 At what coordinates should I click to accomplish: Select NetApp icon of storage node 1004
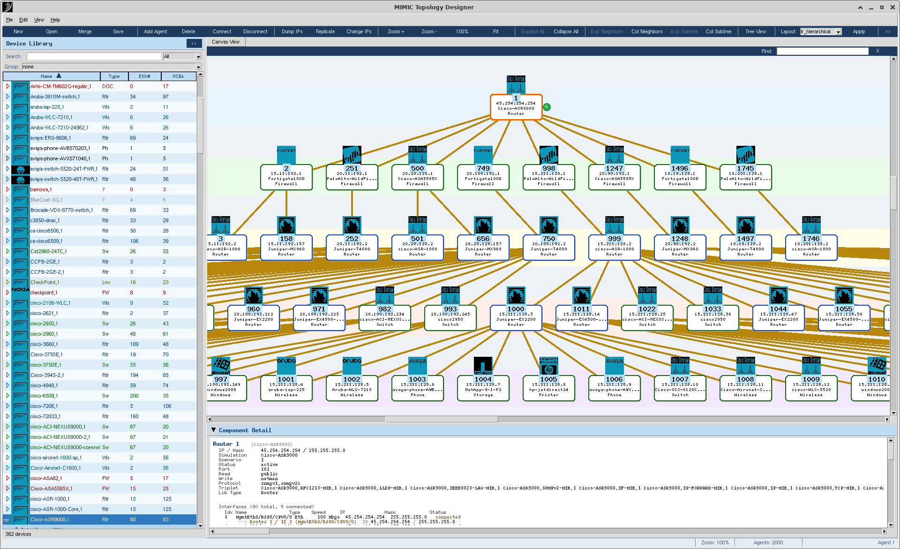point(483,366)
